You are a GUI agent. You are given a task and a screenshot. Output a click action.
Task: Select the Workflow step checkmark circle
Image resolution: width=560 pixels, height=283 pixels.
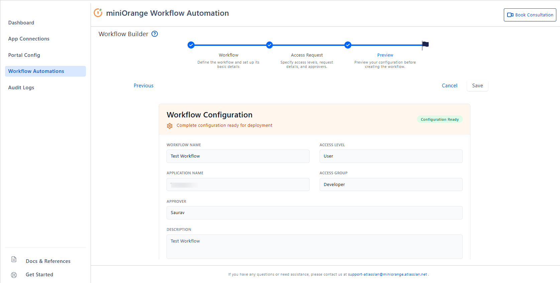[x=191, y=45]
